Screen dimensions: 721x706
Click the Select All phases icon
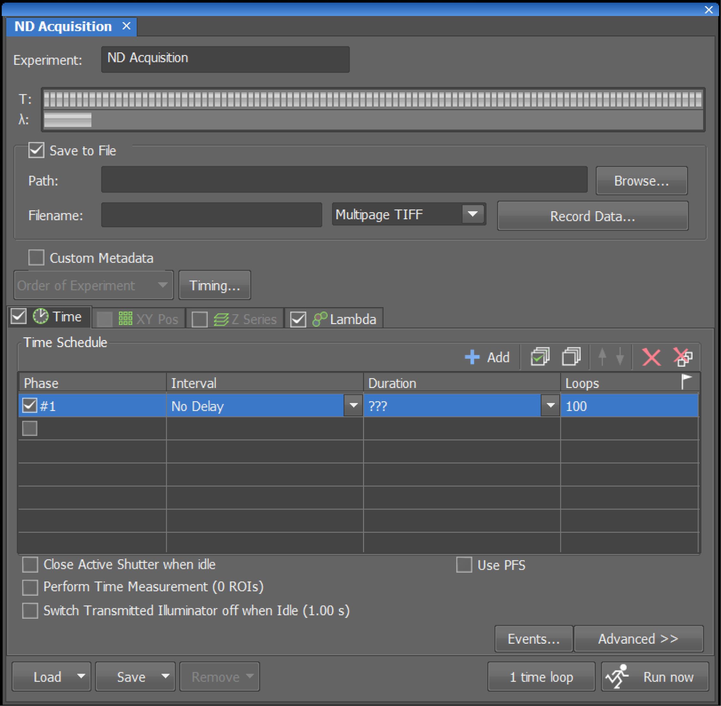point(540,357)
